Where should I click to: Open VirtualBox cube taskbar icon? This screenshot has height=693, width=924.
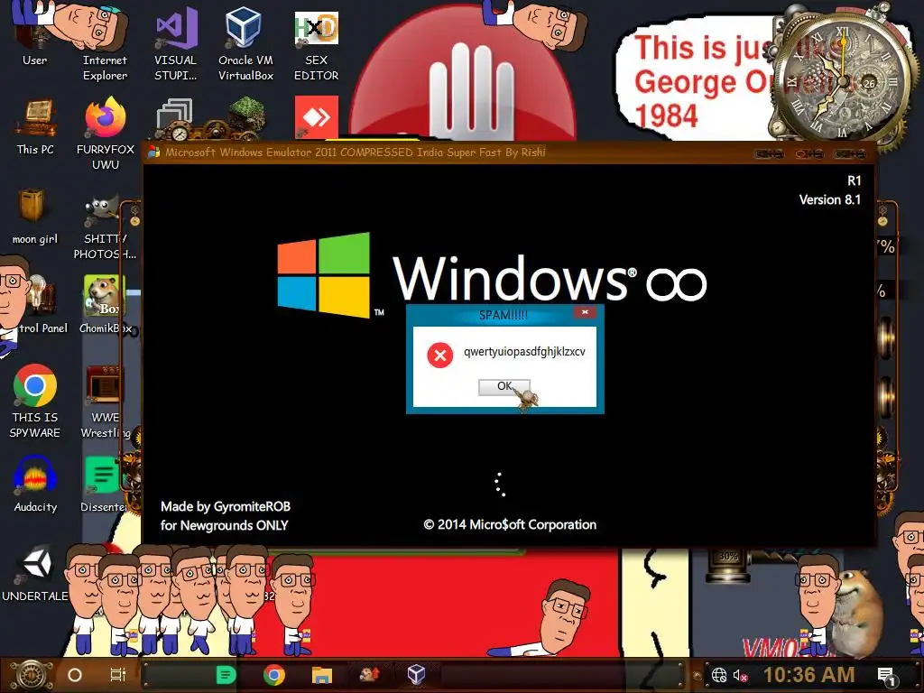(x=417, y=674)
